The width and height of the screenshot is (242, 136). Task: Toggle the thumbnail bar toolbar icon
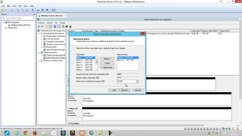point(38,10)
